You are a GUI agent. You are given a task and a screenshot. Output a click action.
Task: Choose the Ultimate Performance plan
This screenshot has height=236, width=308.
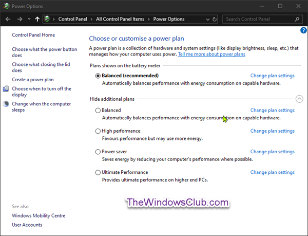[x=98, y=172]
